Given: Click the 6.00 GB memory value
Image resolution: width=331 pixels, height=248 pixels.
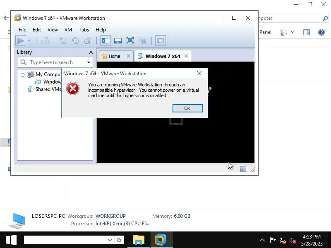Looking at the screenshot, I should (x=182, y=216).
